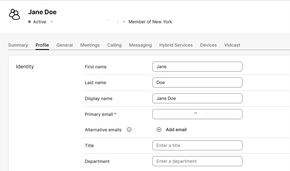The height and width of the screenshot is (171, 290).
Task: Click the Last name label
Action: 96,83
